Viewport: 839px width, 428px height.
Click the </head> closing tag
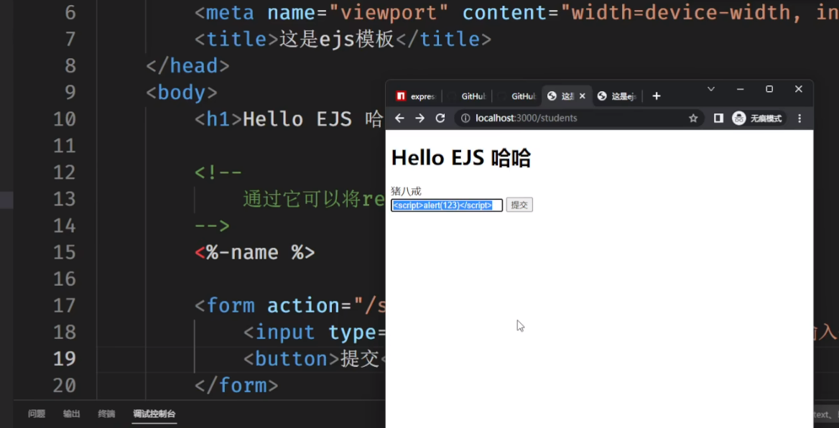pos(187,66)
